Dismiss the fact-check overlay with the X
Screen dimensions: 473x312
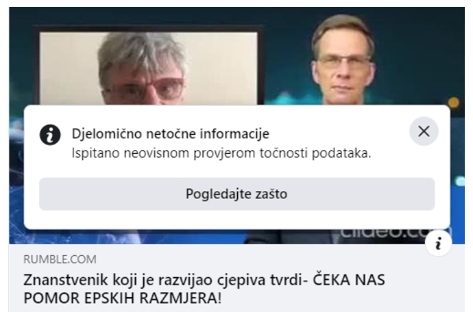click(x=424, y=131)
